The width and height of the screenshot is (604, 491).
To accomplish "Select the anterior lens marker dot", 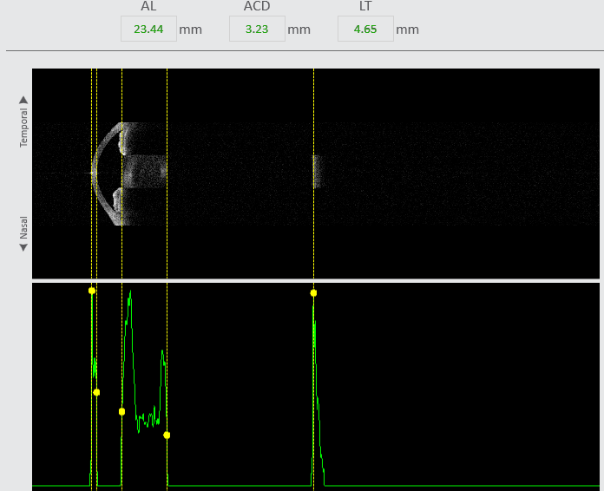I will [122, 412].
